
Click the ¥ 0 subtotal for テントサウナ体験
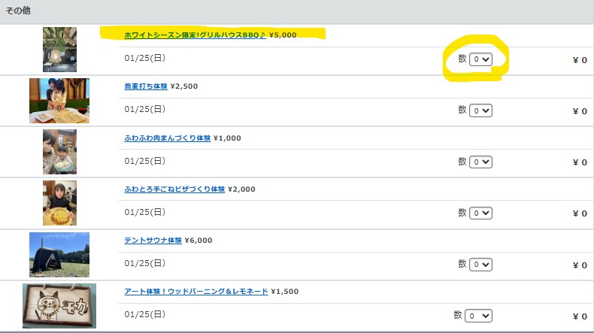579,265
